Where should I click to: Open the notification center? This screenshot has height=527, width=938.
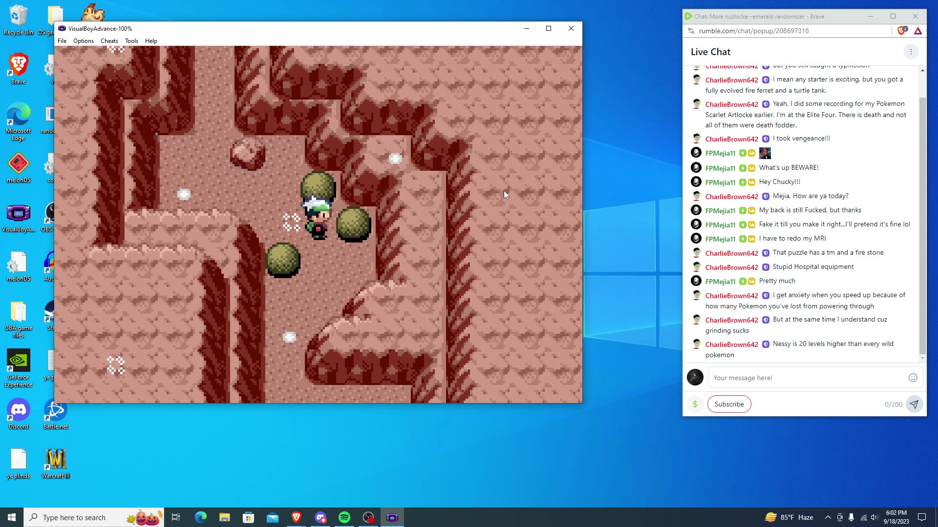(x=922, y=517)
